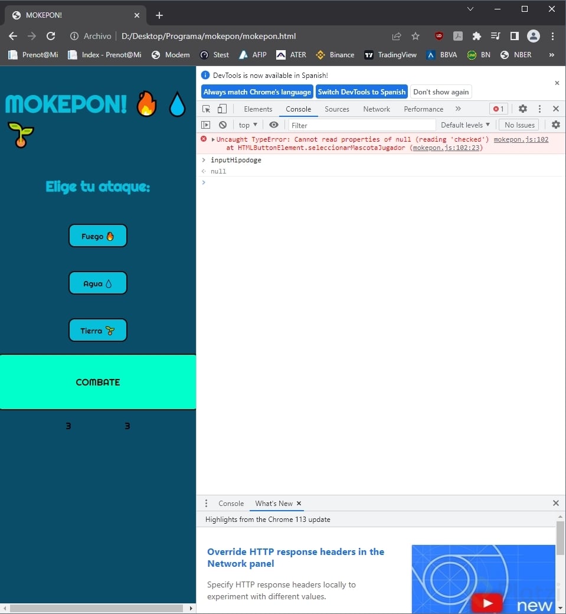The image size is (566, 614).
Task: Click the No Issues button
Action: (519, 125)
